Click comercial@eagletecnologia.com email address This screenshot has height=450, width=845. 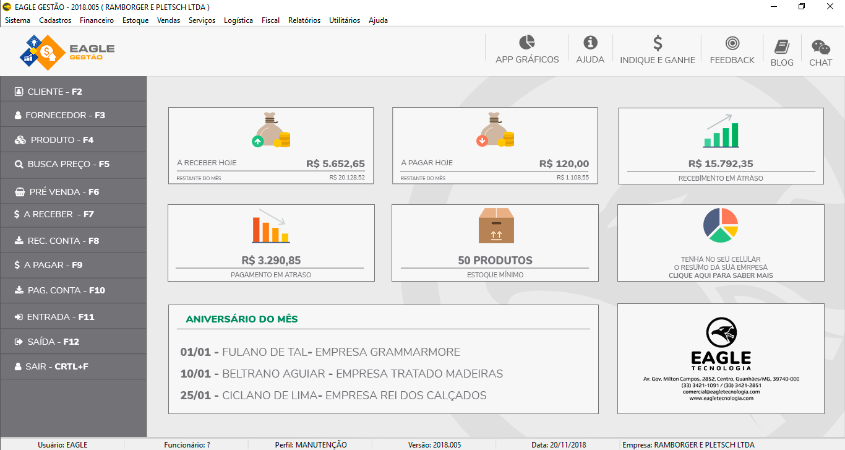[721, 392]
